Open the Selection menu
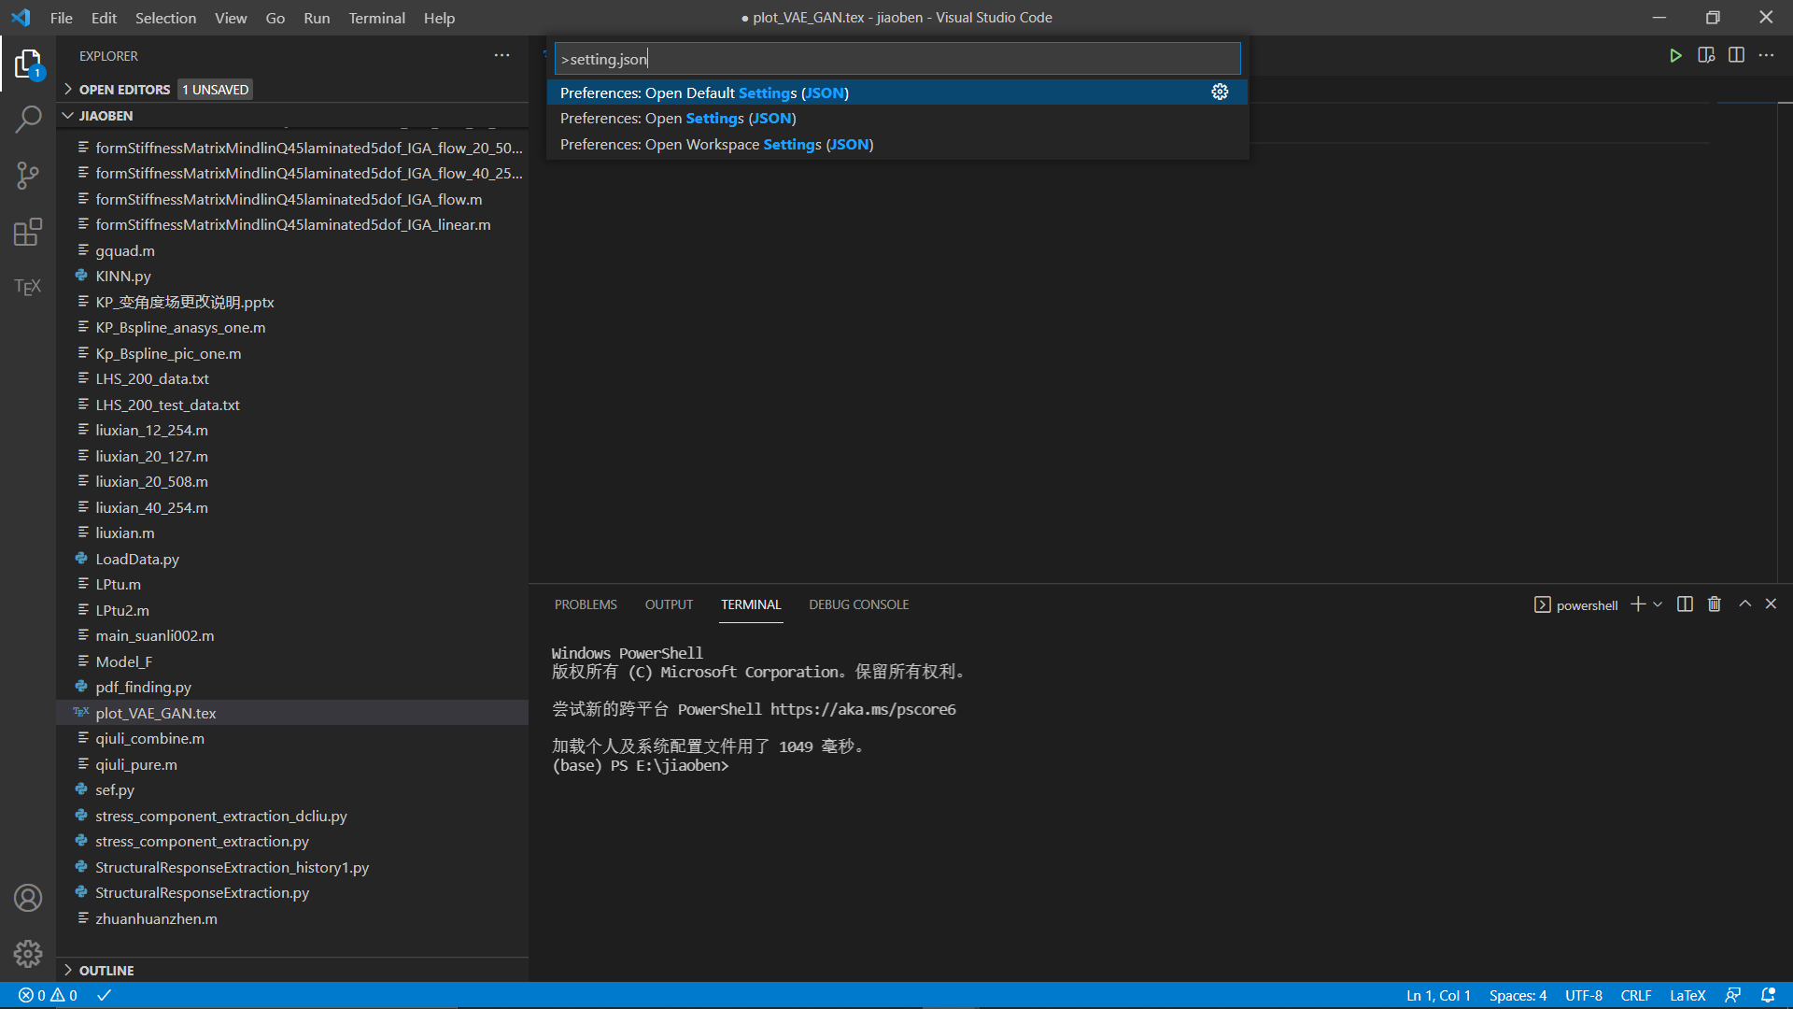The image size is (1793, 1009). coord(165,18)
